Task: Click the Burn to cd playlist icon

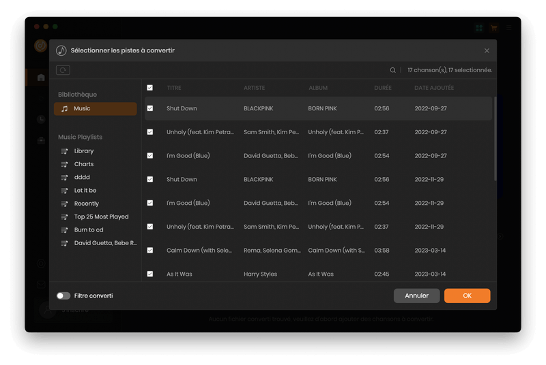Action: pyautogui.click(x=64, y=230)
